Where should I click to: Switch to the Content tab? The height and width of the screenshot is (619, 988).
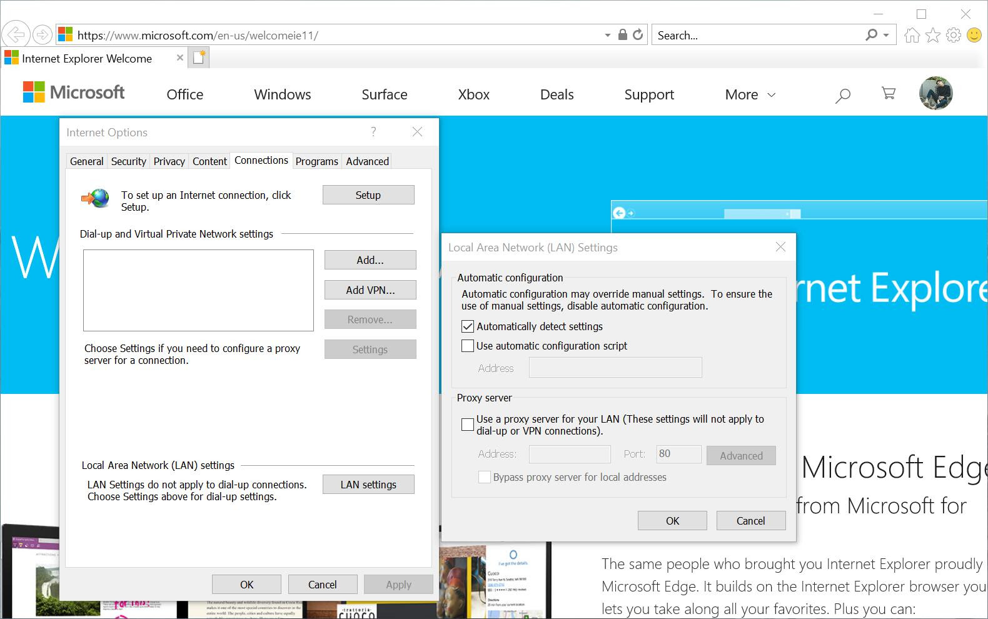coord(209,161)
